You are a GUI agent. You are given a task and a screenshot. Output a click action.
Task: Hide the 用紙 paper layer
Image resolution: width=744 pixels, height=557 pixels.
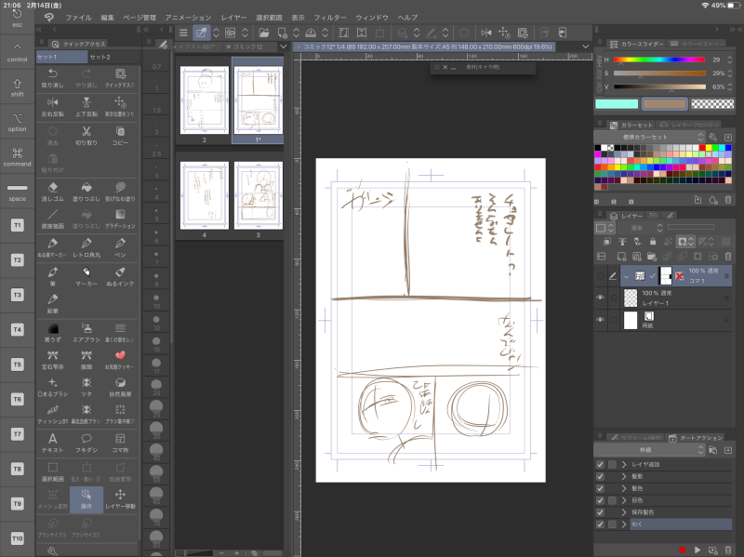pyautogui.click(x=600, y=320)
